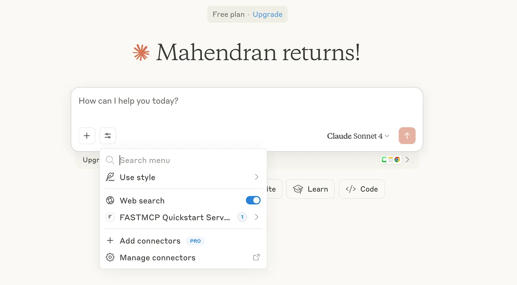Click the Upgrade link at the top
This screenshot has height=285, width=517.
click(268, 14)
